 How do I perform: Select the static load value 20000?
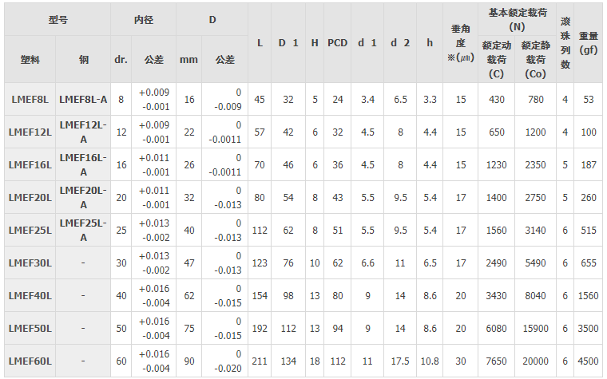[x=535, y=361]
